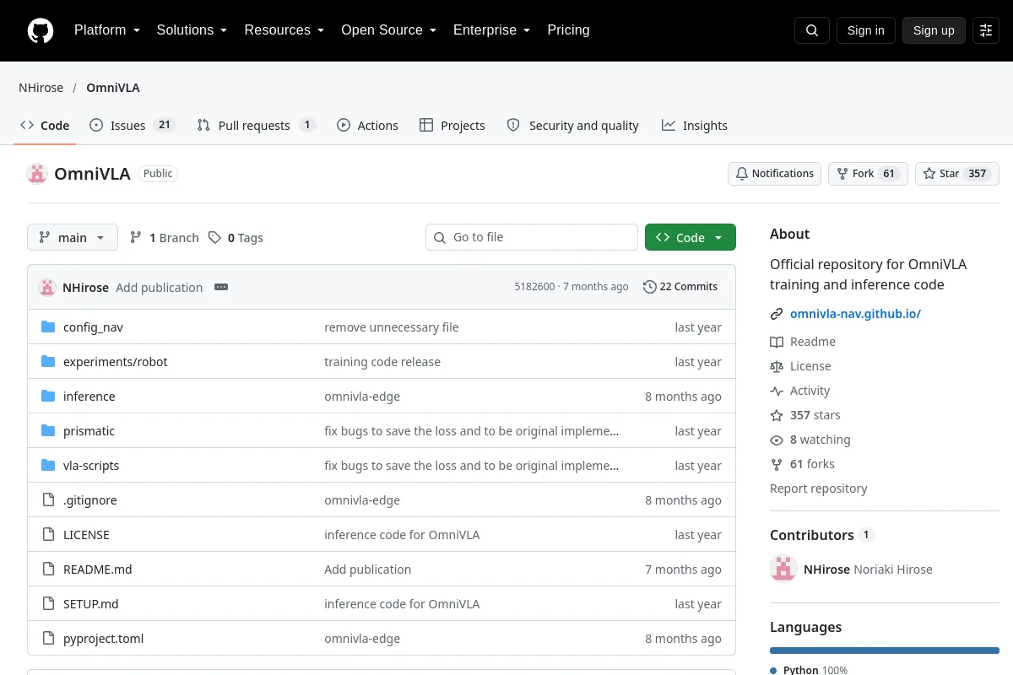Click the tag icon next to 0 Tags

[x=215, y=238]
